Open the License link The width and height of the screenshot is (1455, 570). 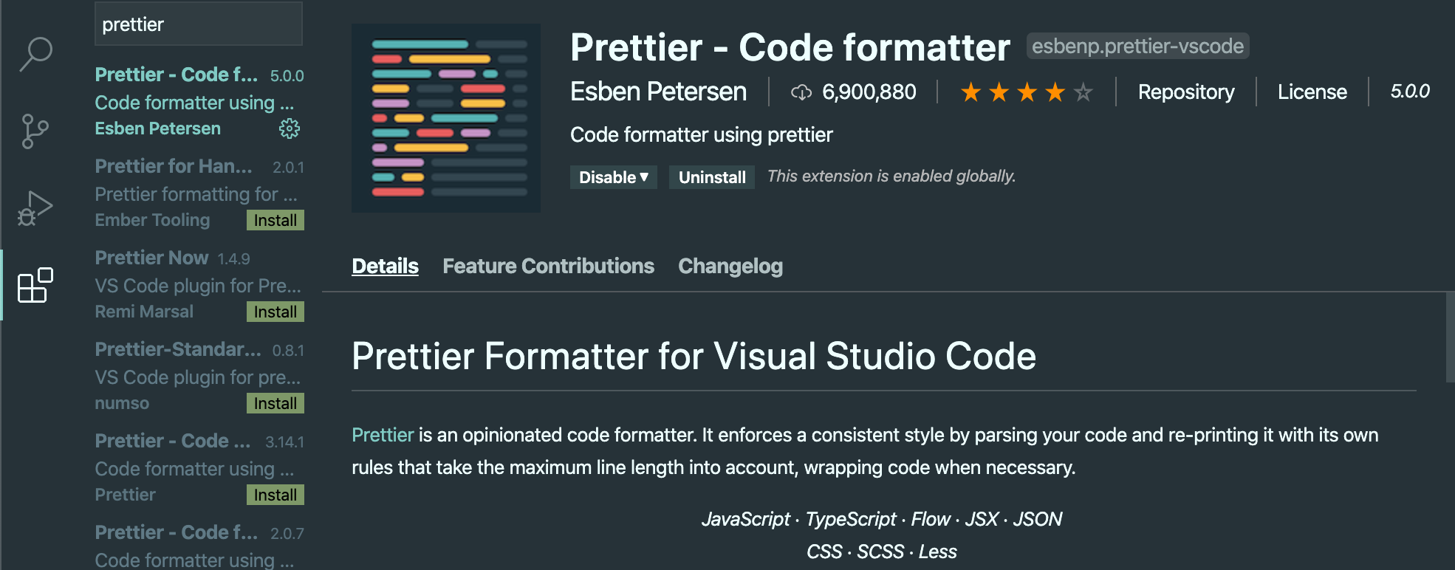[x=1312, y=92]
